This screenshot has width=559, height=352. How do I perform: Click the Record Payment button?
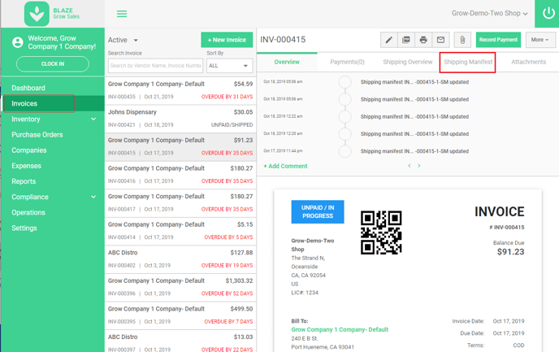(x=498, y=40)
